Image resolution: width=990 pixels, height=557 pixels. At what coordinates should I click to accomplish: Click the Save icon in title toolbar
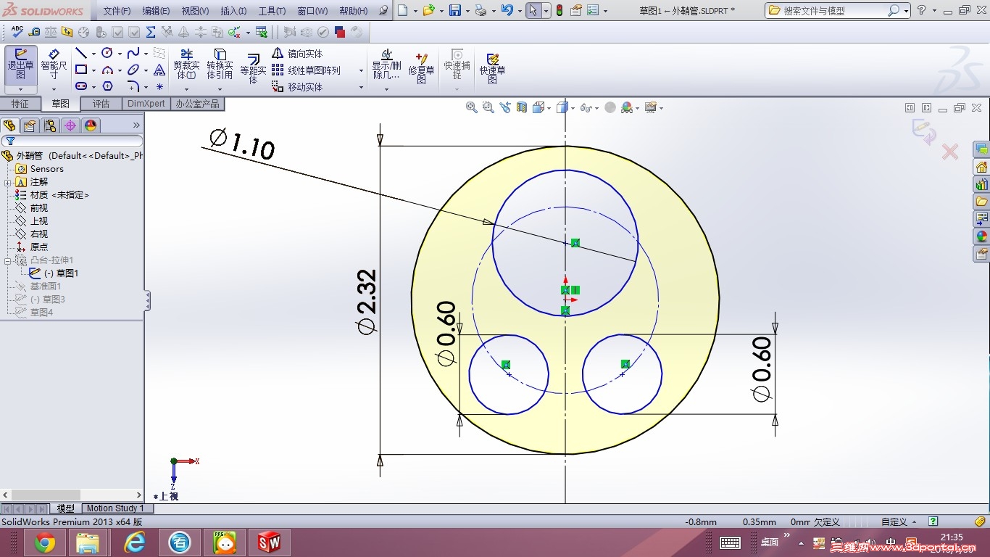[x=455, y=10]
